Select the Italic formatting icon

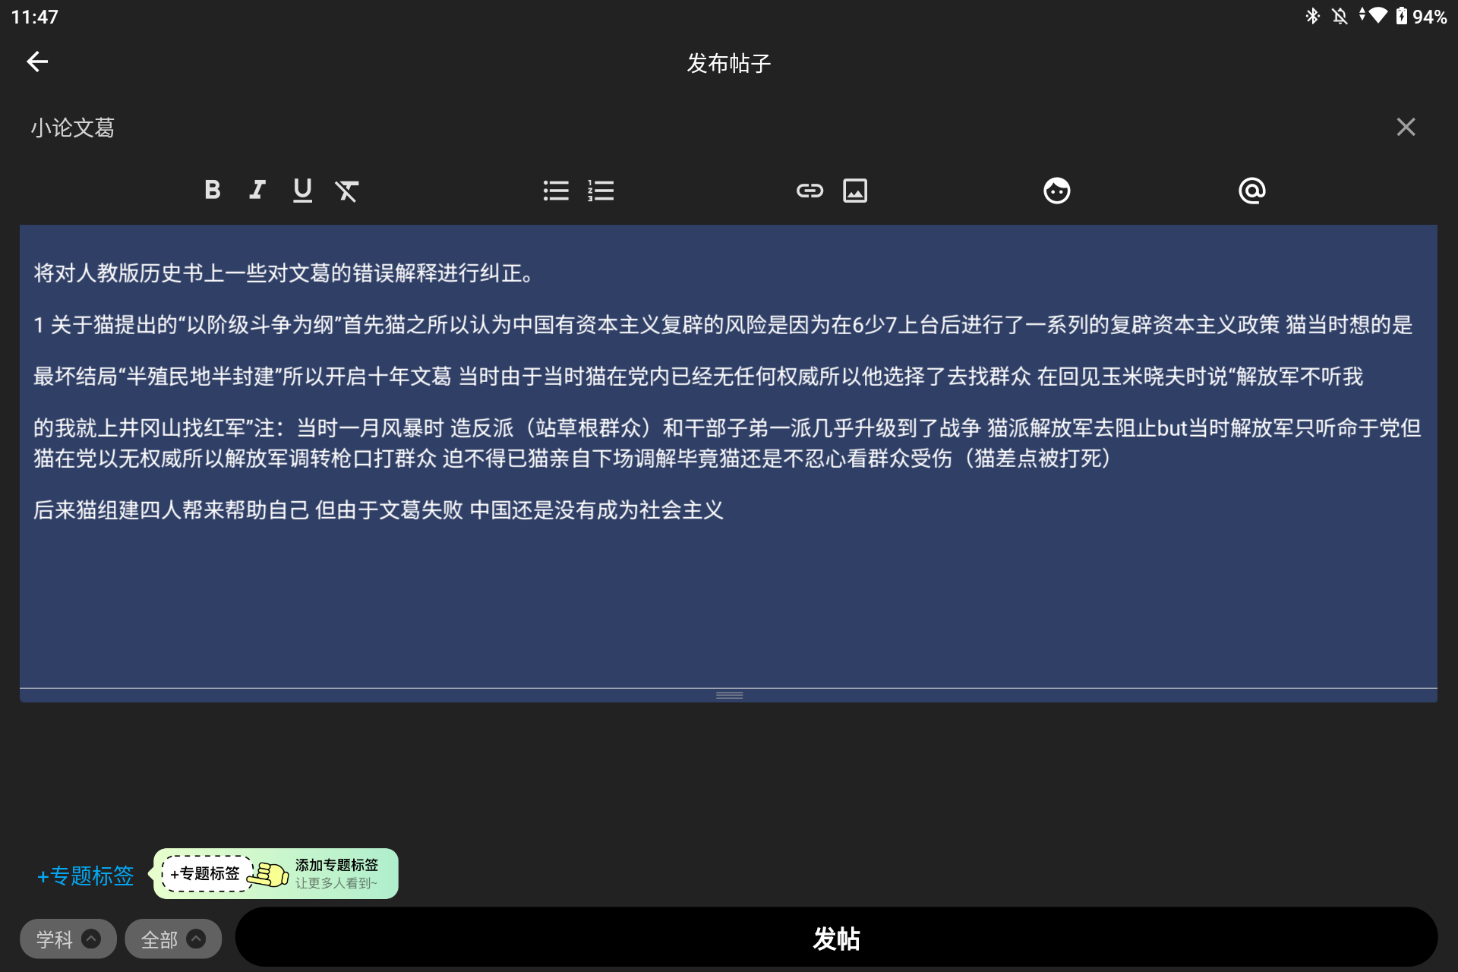[x=257, y=191]
